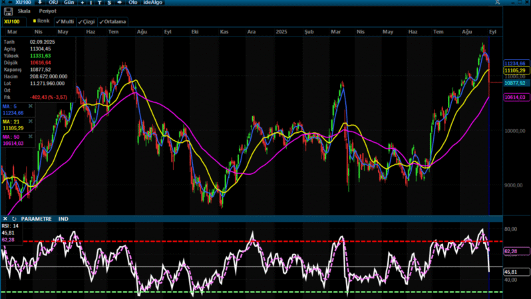Screen dimensions: 531x299
Task: Refresh the indicator panel with circular arrow
Action: 14,219
